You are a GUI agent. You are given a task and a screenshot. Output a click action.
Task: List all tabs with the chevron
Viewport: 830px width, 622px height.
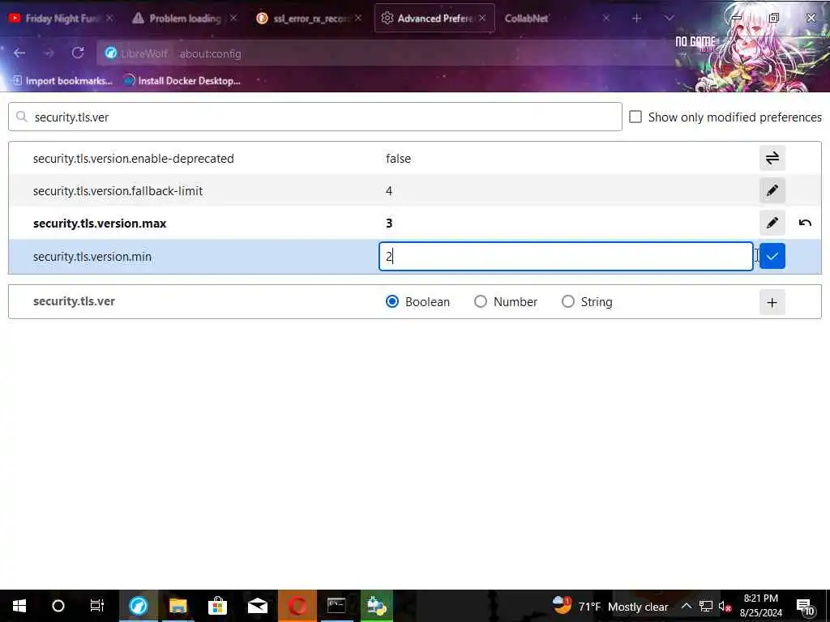[x=669, y=18]
